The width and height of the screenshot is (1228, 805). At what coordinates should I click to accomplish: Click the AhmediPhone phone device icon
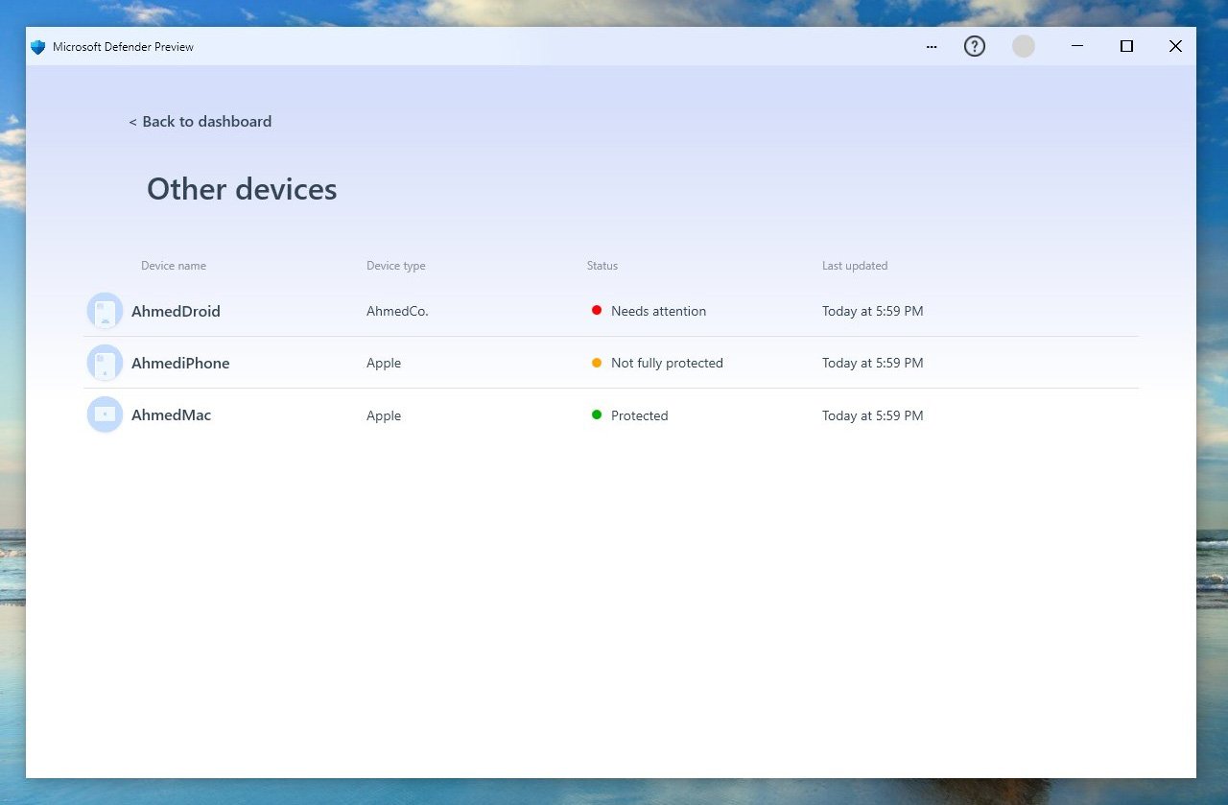[105, 363]
